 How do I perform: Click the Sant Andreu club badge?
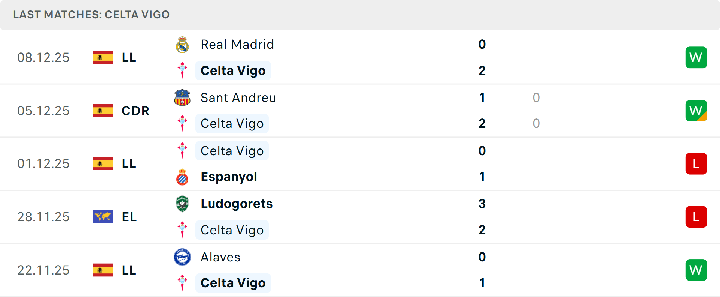click(182, 97)
